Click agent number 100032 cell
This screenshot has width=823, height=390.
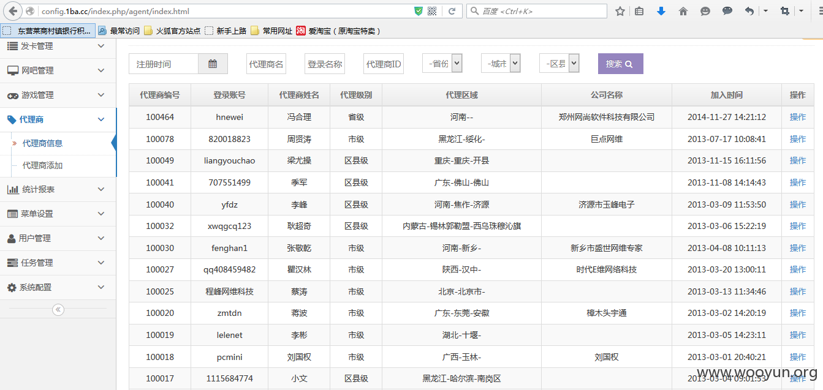(x=160, y=226)
